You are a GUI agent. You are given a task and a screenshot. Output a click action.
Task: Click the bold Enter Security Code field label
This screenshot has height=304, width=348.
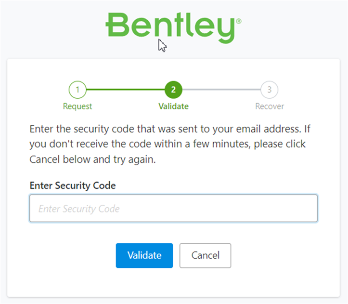tap(73, 185)
